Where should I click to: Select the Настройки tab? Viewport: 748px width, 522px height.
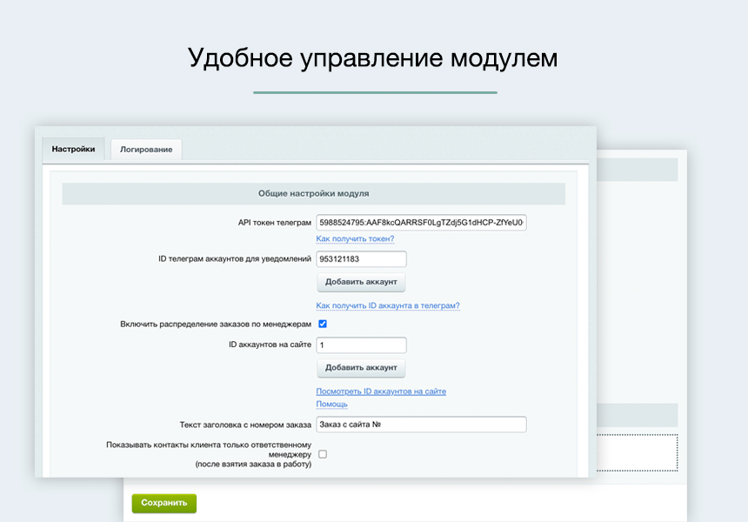74,148
